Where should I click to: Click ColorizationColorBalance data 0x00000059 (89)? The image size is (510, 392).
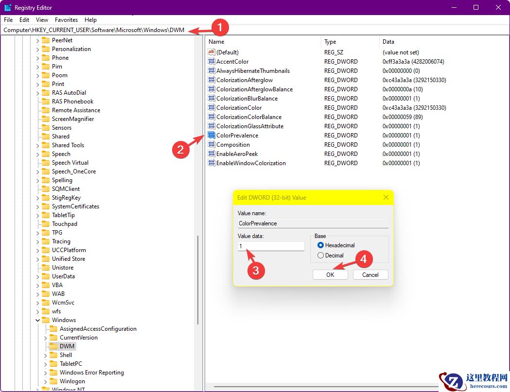(403, 117)
